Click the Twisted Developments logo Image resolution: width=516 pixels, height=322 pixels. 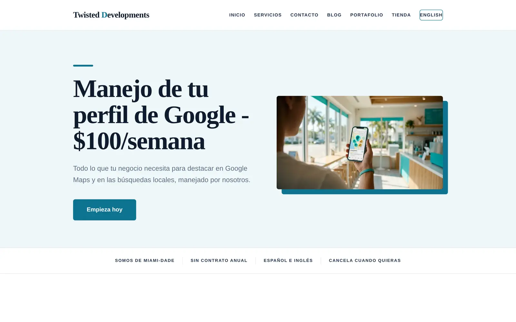(111, 15)
